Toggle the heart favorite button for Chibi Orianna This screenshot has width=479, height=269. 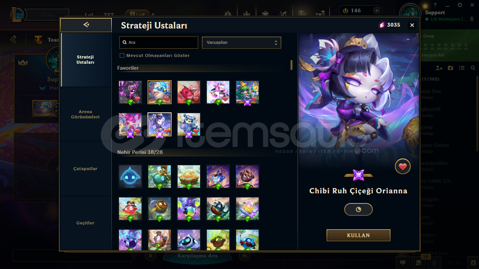pyautogui.click(x=402, y=167)
